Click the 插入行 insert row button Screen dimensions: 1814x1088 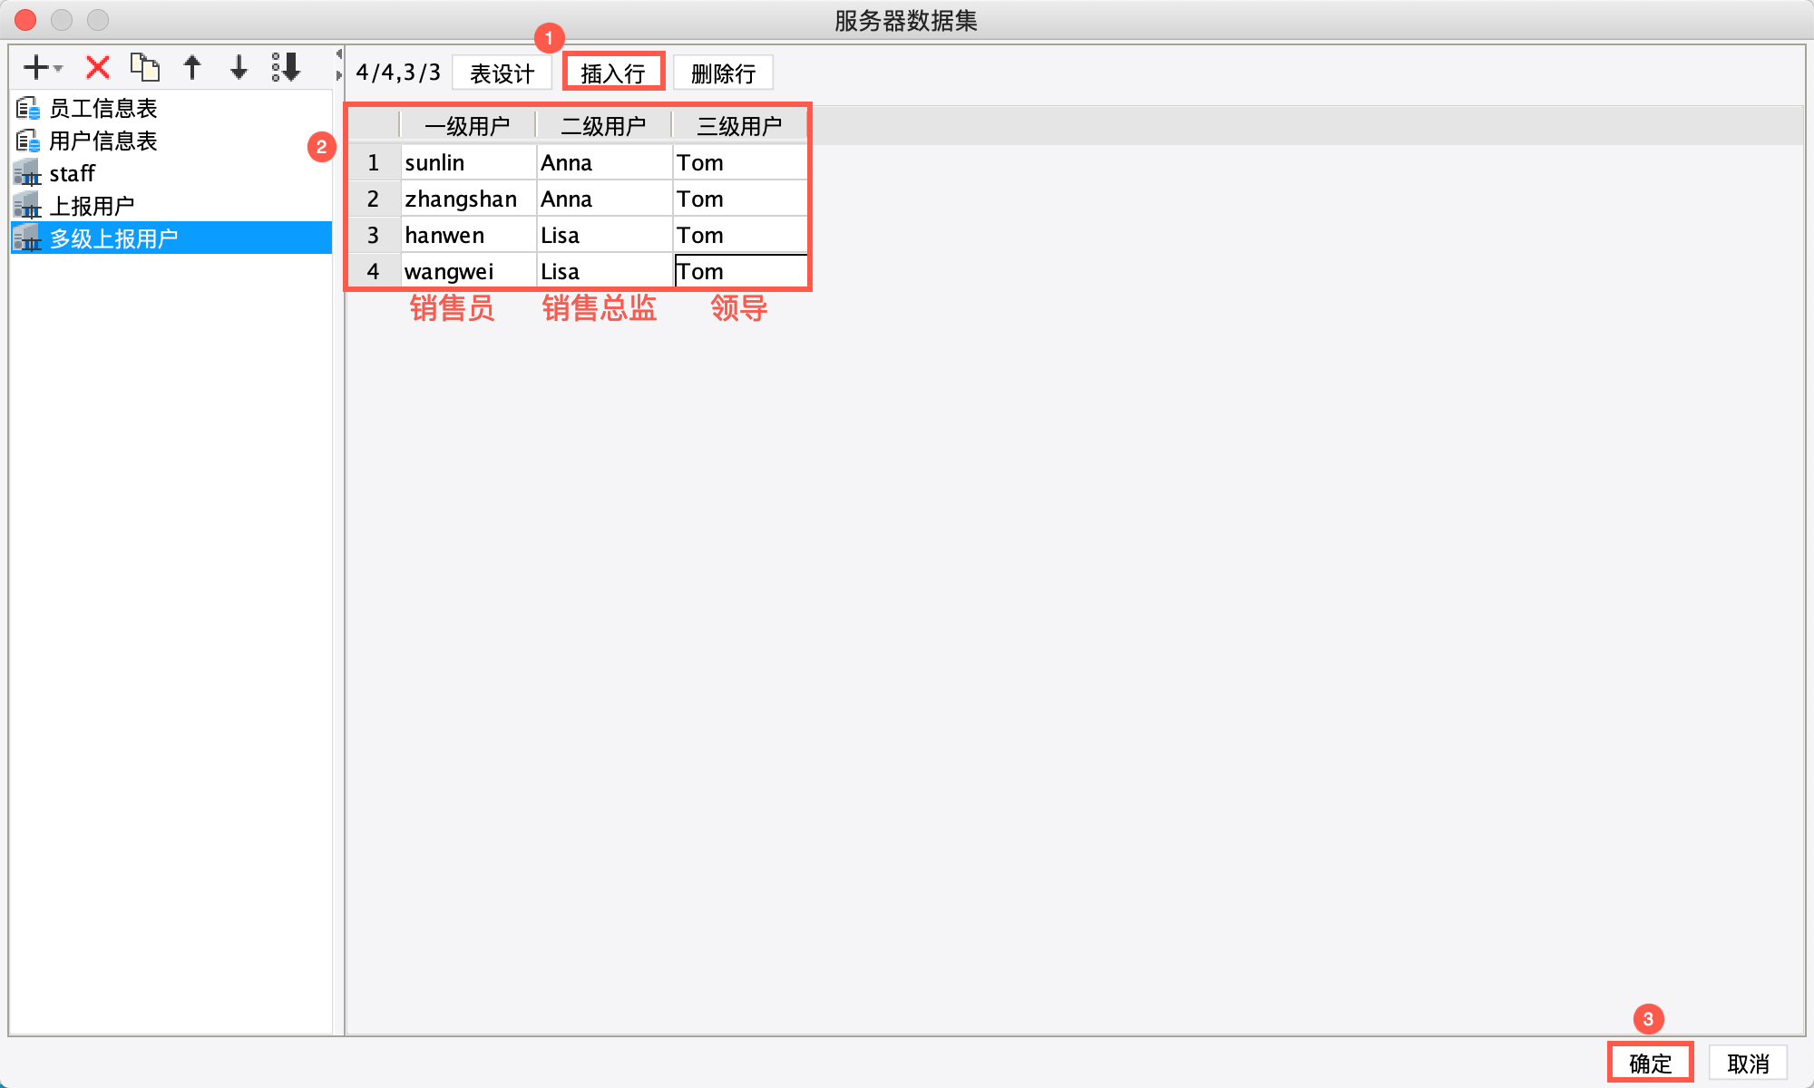[x=613, y=73]
